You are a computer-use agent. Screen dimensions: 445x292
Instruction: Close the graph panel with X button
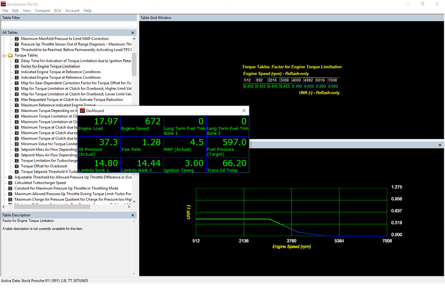point(440,145)
